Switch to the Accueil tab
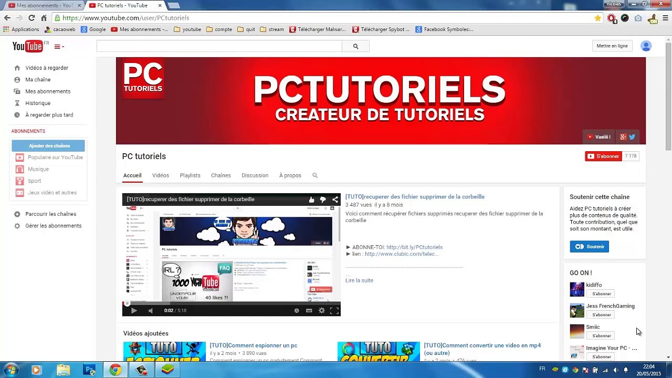672x378 pixels. coord(132,175)
